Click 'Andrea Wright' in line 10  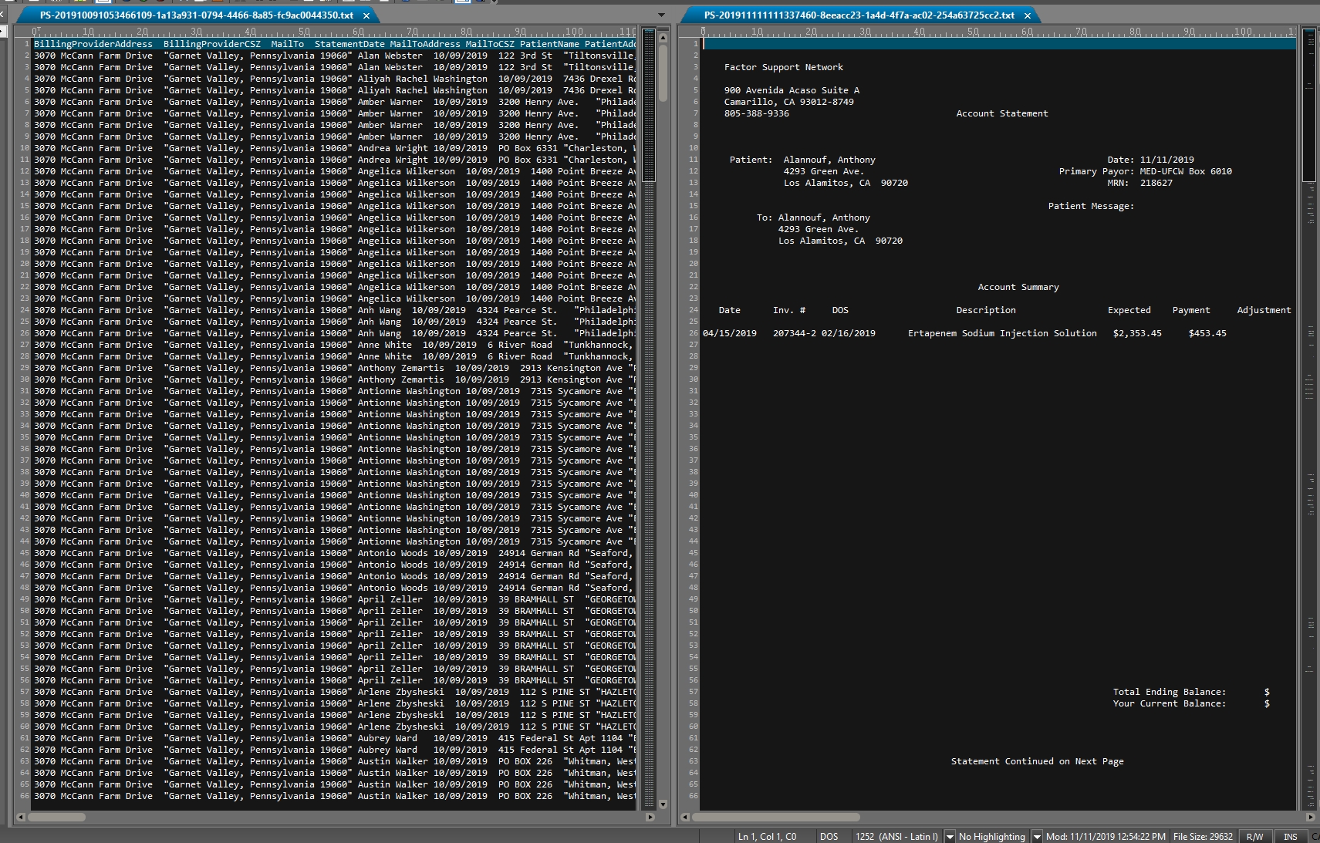click(393, 148)
